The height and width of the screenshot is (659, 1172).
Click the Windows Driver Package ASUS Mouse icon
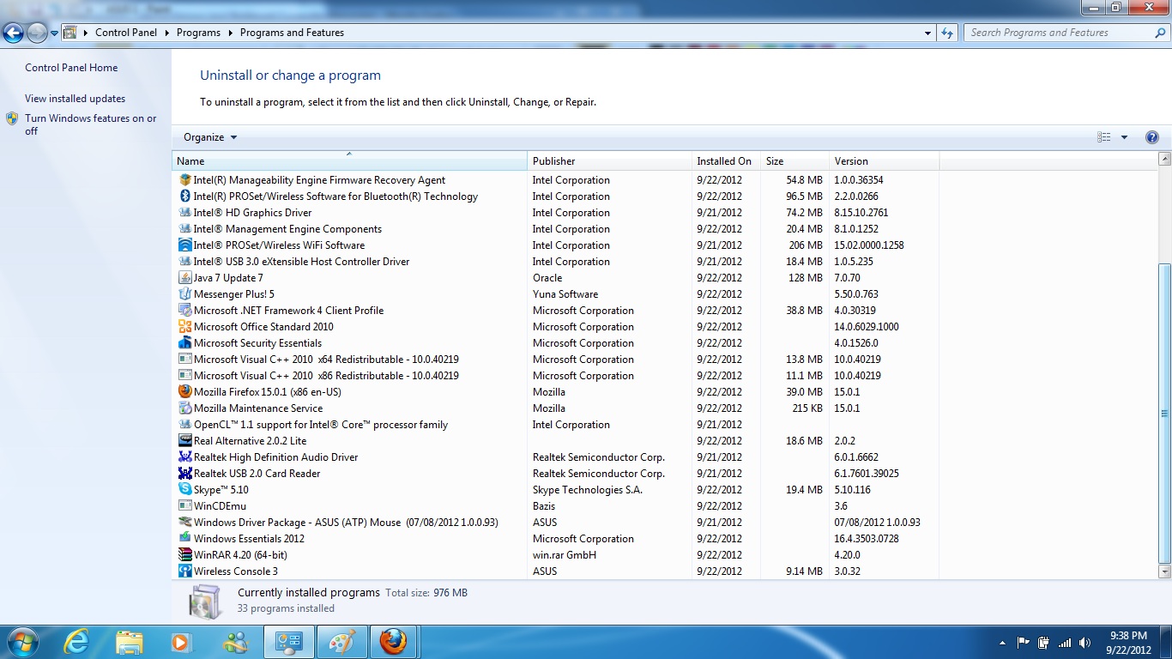[x=184, y=523]
